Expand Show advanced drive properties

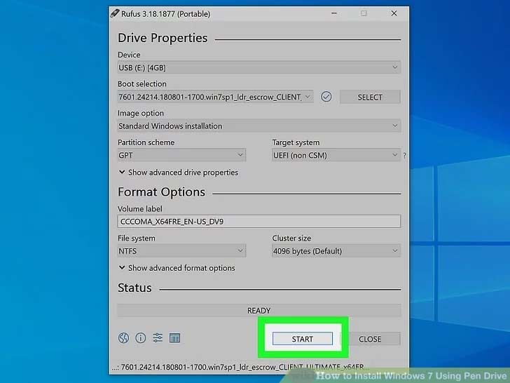[178, 173]
